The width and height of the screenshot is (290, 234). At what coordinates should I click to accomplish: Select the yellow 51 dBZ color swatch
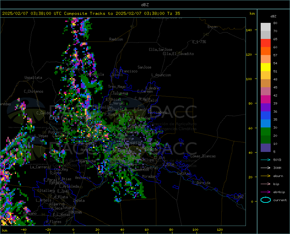[266, 67]
